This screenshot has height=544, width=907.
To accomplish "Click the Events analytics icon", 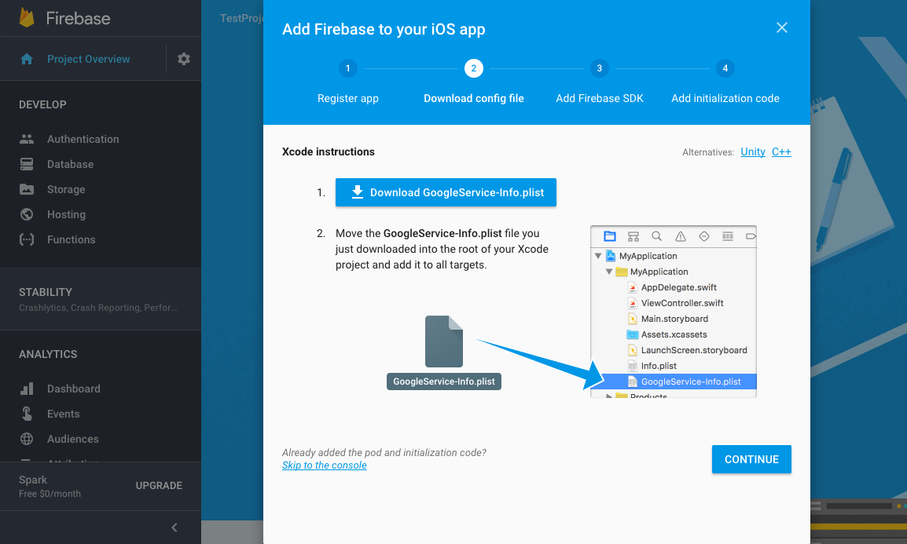I will tap(27, 413).
